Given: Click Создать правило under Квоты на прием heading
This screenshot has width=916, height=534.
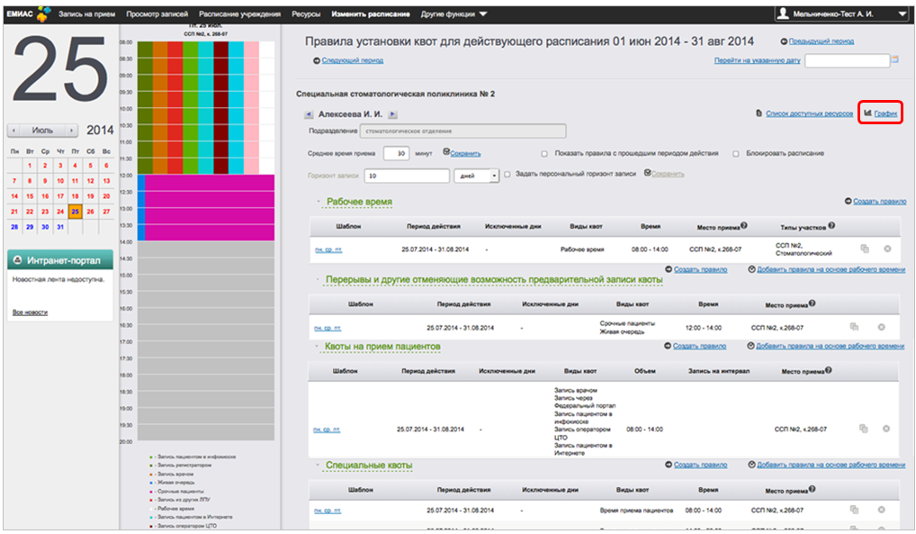Looking at the screenshot, I should pyautogui.click(x=699, y=347).
